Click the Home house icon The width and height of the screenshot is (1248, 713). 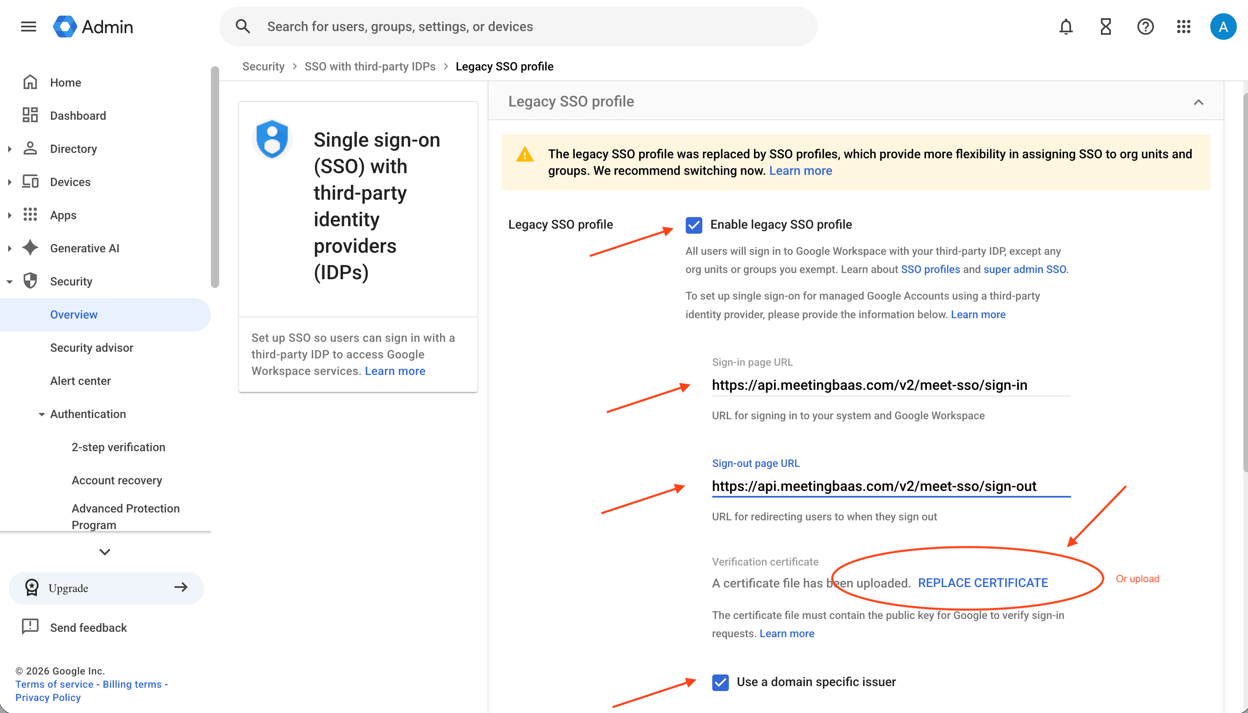pos(30,82)
